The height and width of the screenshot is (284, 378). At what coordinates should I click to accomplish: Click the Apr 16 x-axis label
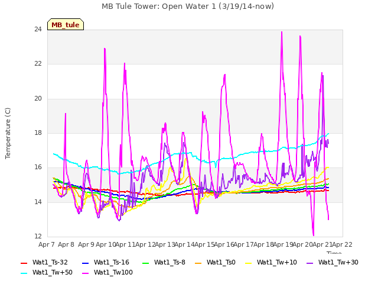click(224, 244)
